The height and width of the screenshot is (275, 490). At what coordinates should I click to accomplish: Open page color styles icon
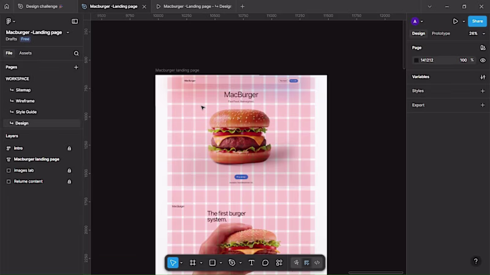tap(483, 48)
